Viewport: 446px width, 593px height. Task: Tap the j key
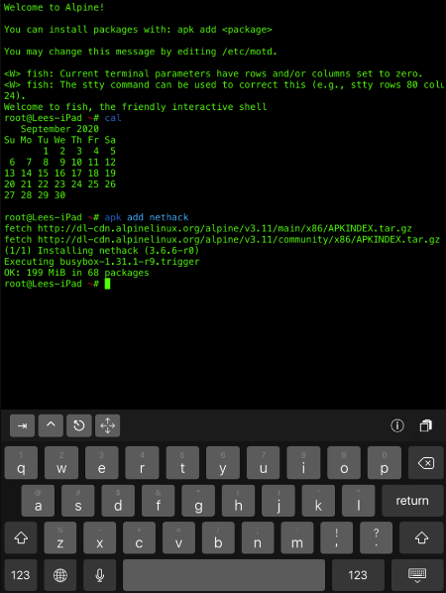click(x=279, y=501)
